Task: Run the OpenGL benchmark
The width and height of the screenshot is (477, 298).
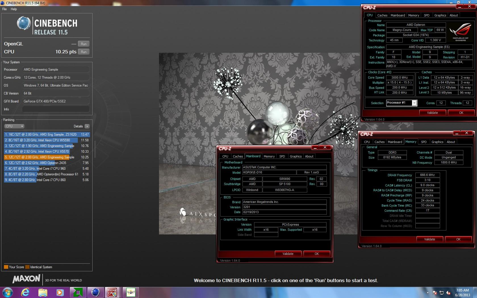Action: (83, 44)
